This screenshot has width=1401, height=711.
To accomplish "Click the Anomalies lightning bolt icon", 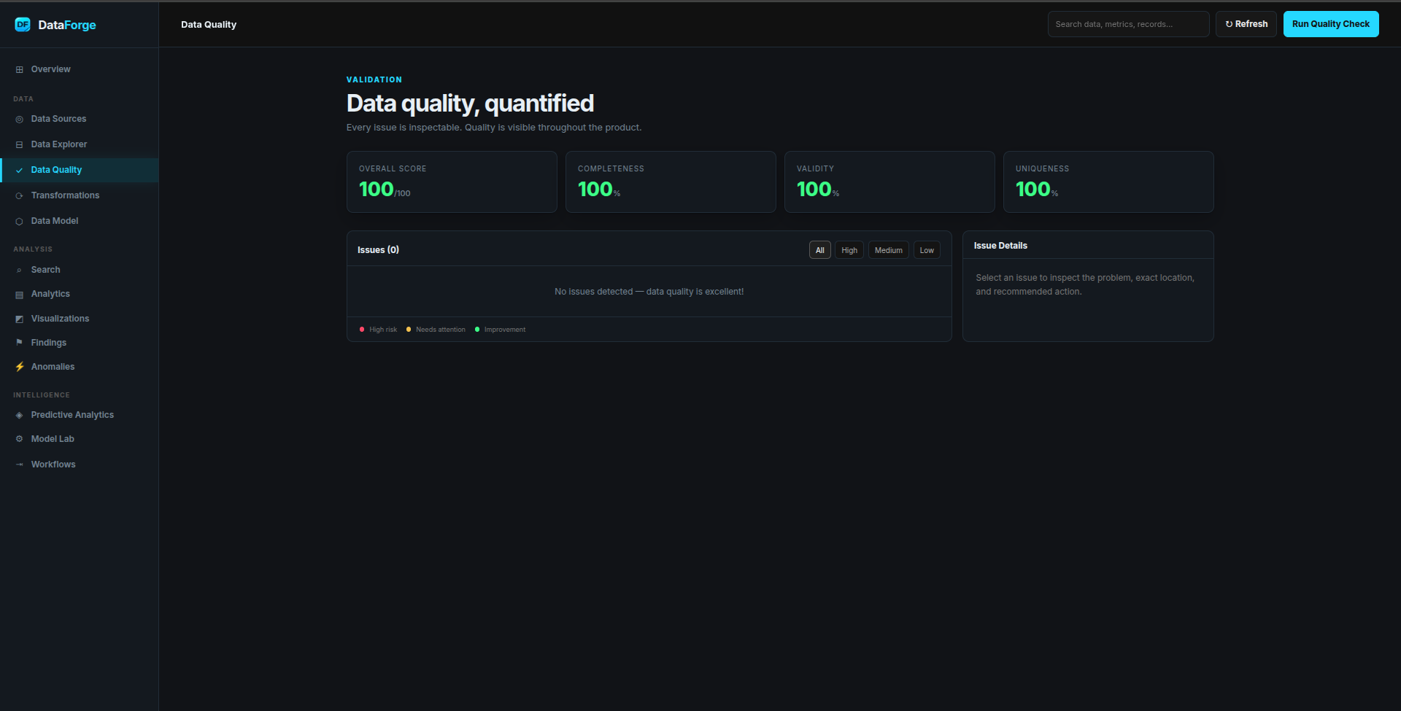I will pyautogui.click(x=20, y=367).
